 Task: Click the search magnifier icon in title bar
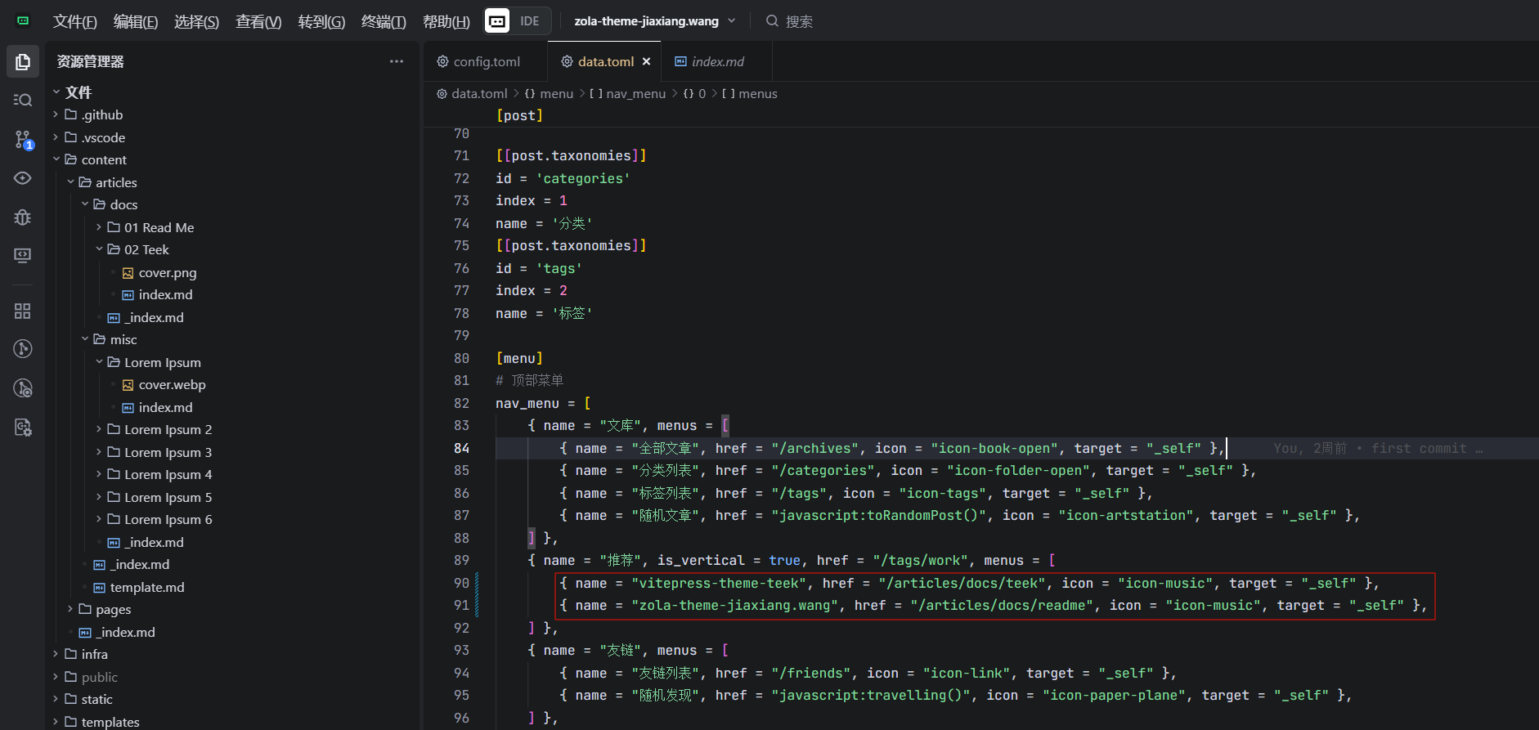click(772, 21)
